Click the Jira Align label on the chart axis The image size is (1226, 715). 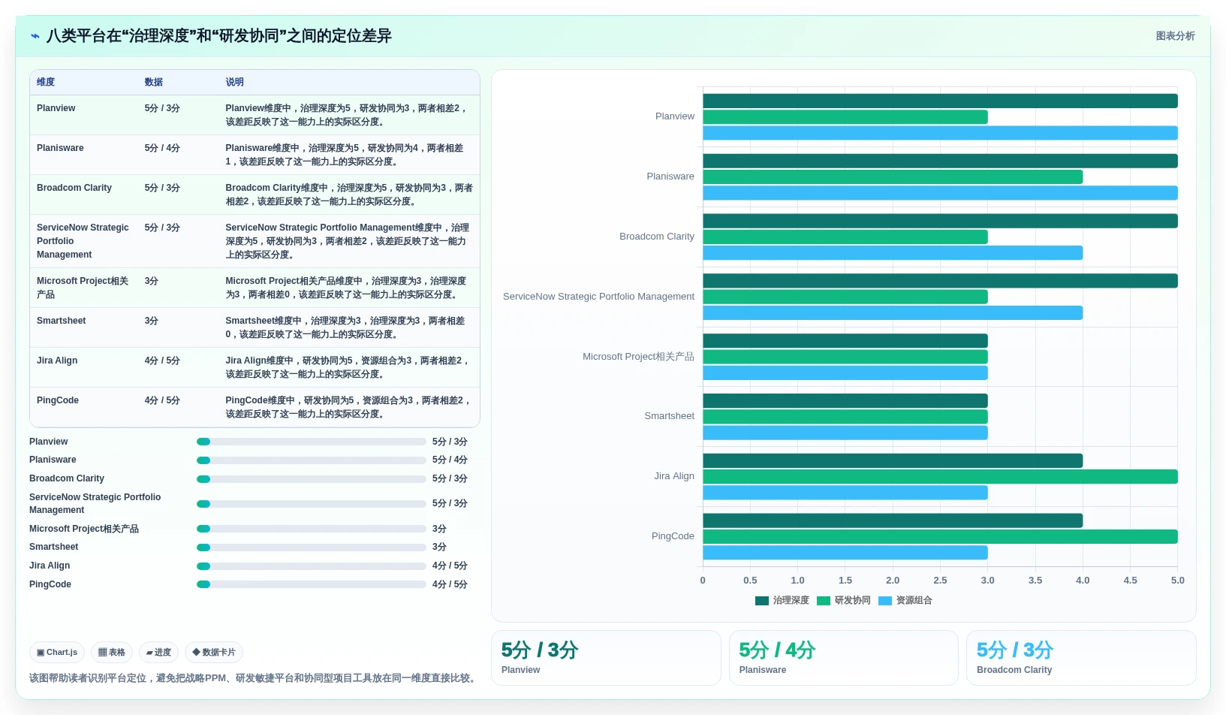[674, 476]
